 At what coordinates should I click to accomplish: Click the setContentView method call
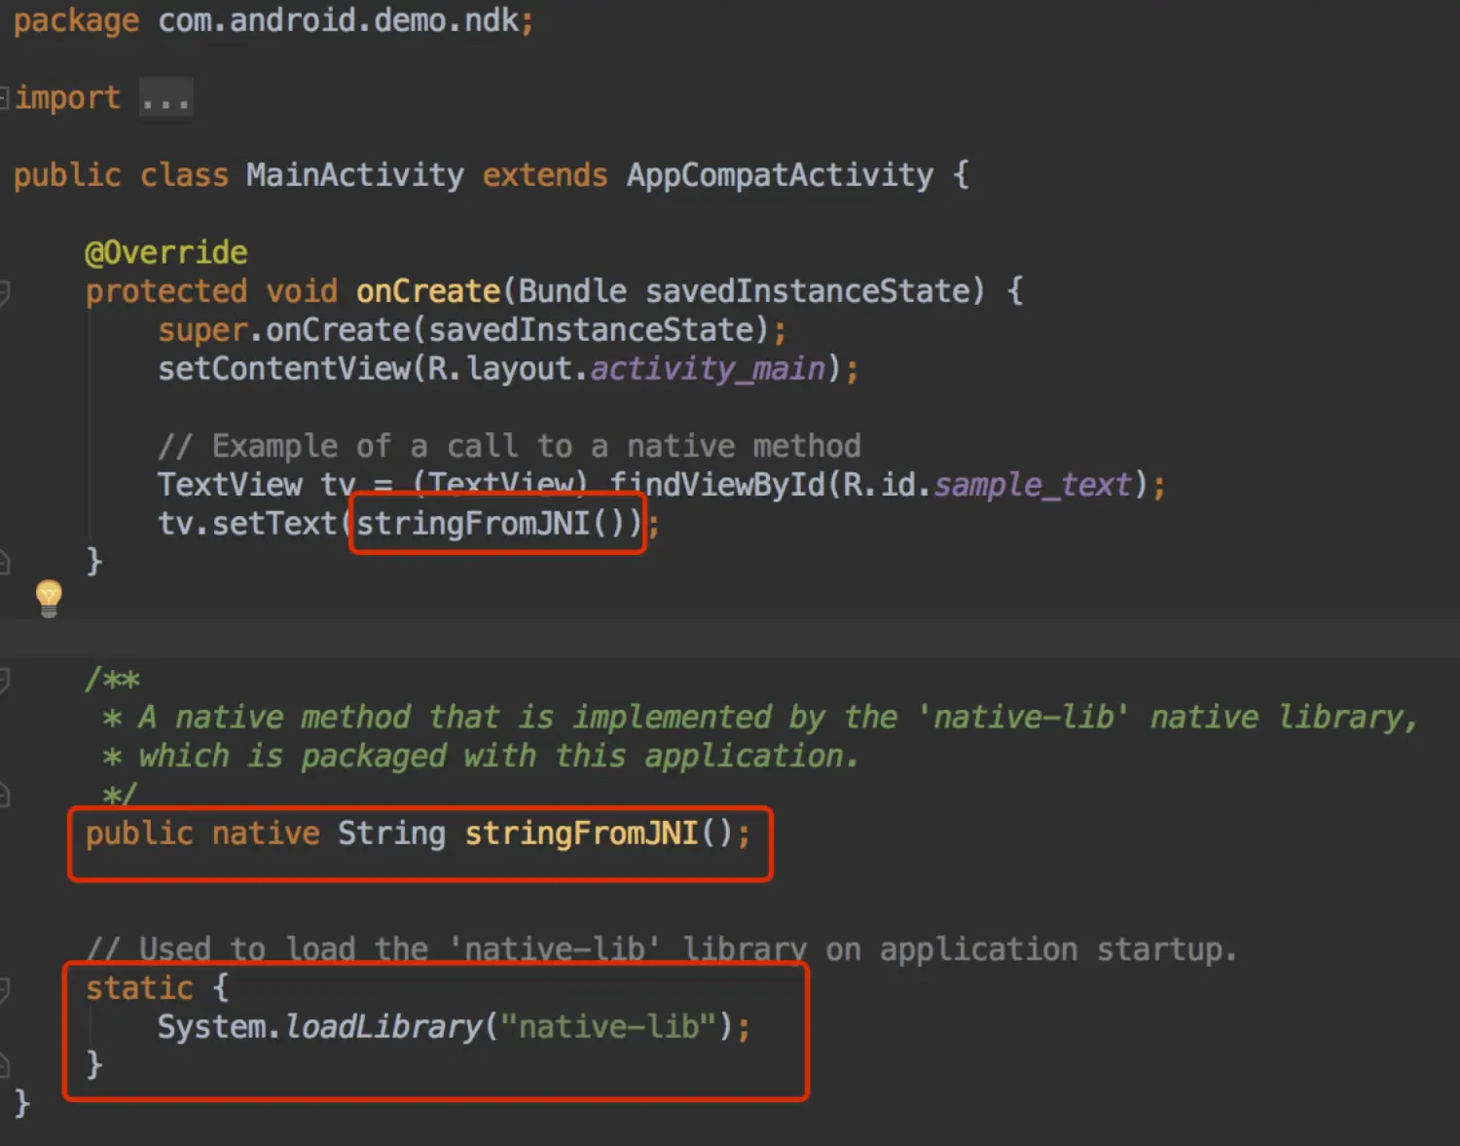click(x=284, y=369)
